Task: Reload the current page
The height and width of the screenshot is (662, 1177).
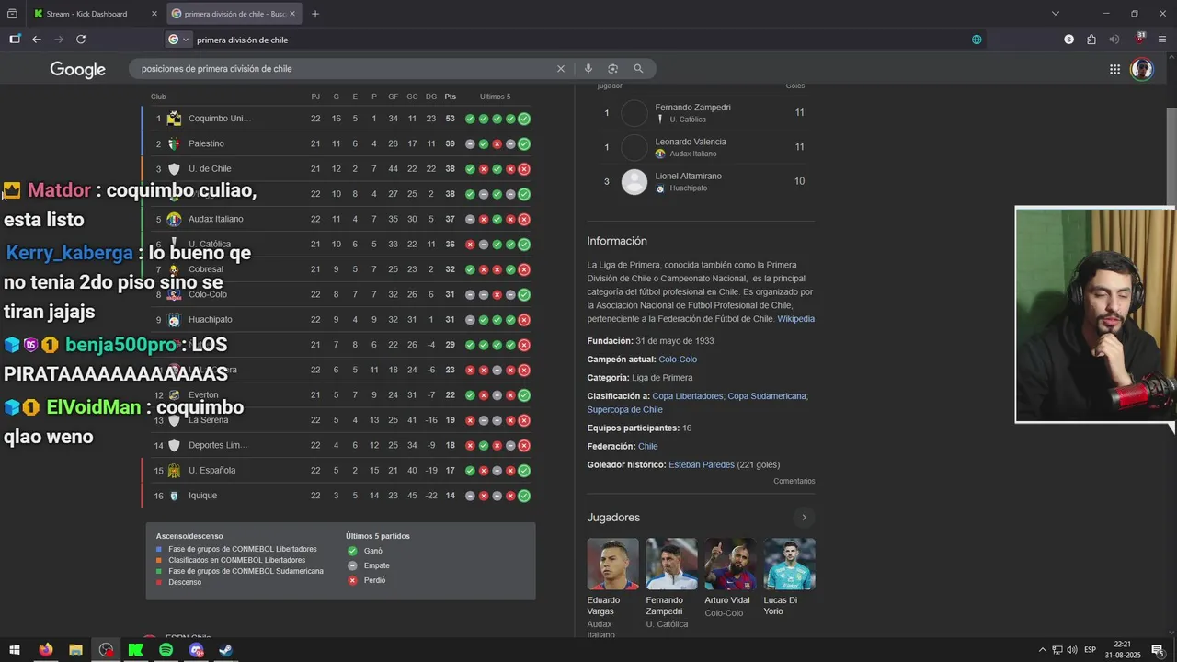Action: 81,40
